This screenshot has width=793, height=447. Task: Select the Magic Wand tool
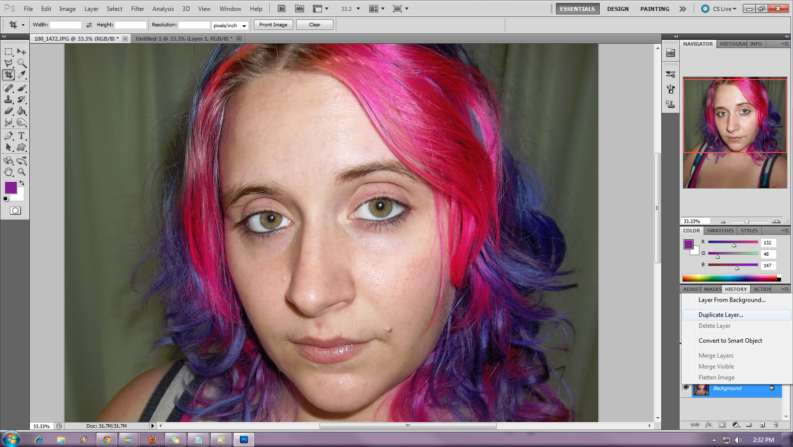(21, 63)
